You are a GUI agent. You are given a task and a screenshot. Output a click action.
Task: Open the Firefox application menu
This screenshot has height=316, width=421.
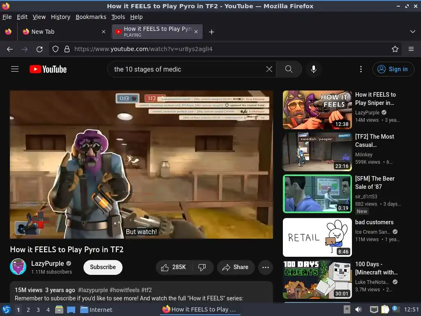(411, 49)
